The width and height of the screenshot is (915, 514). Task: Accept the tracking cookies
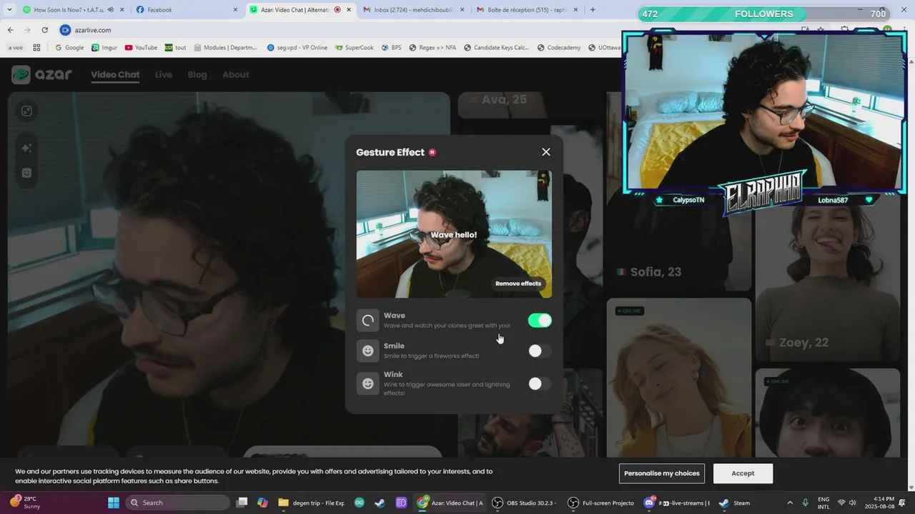[743, 473]
